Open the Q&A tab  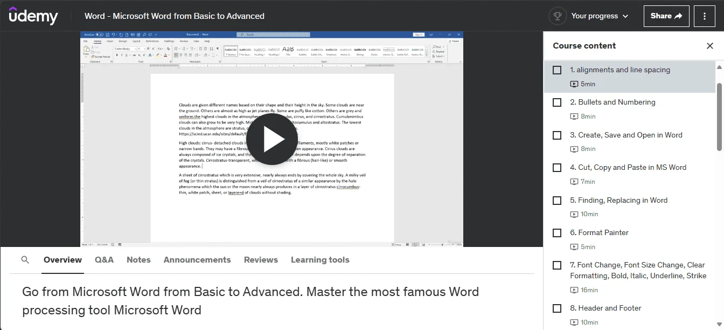[104, 260]
